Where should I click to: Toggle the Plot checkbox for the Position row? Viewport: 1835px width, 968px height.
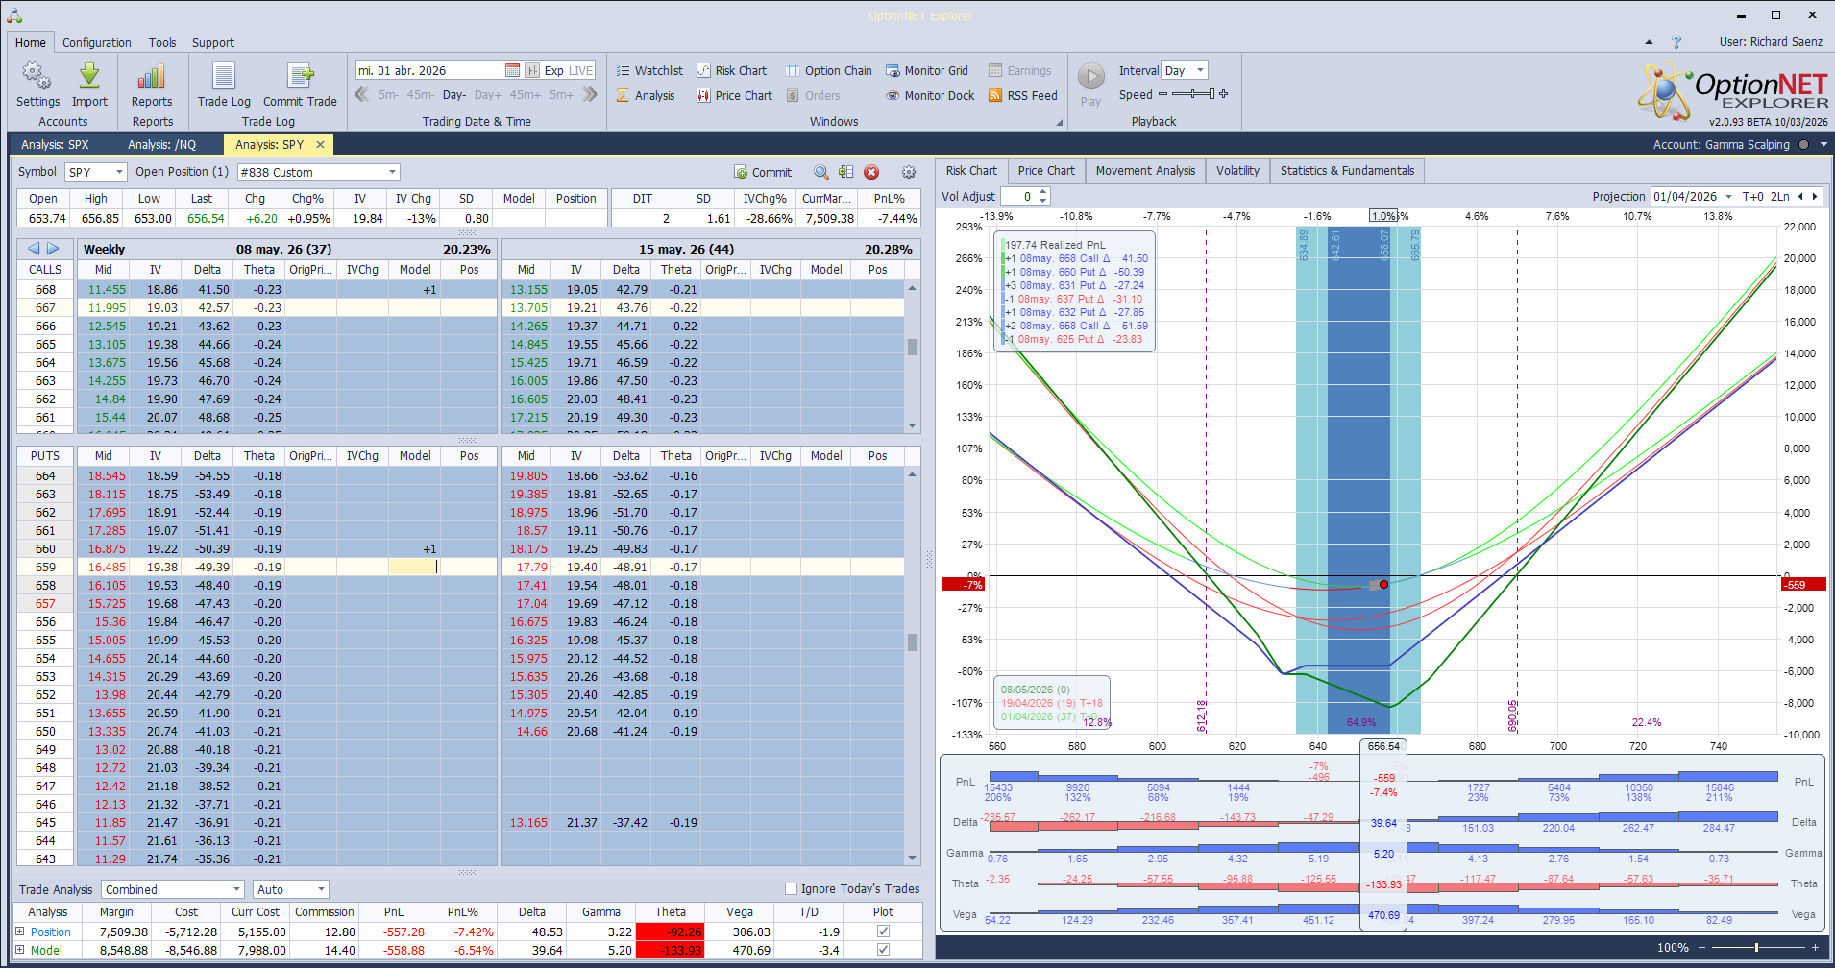[x=882, y=931]
